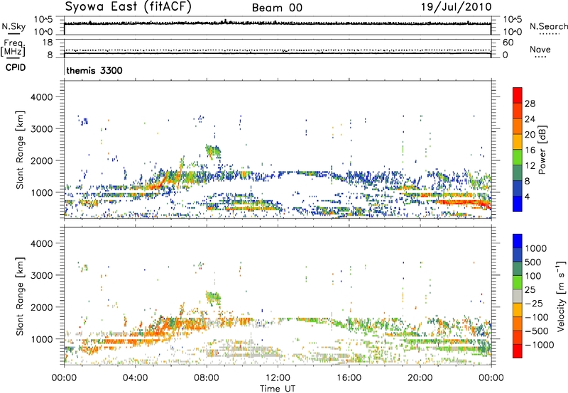This screenshot has height=393, width=568.
Task: Select the "08:00" time tick label
Action: click(x=206, y=378)
